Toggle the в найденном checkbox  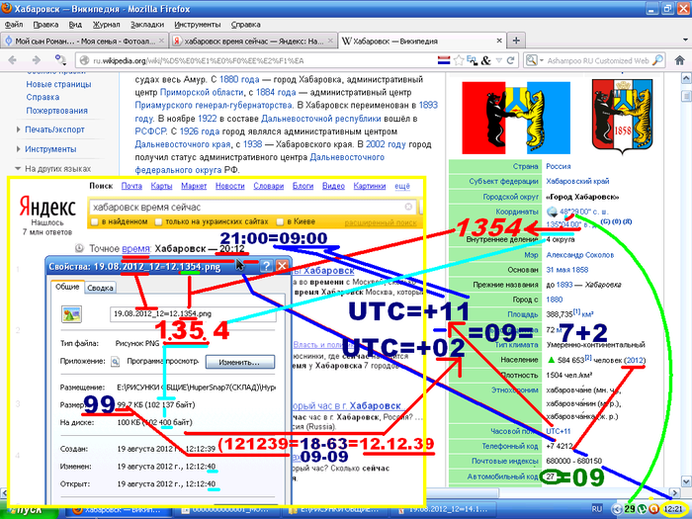95,222
